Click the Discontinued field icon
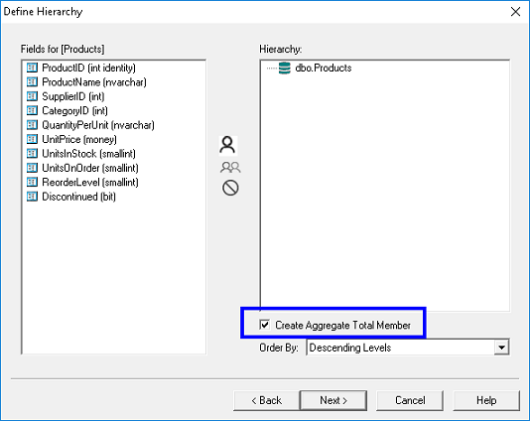The image size is (530, 421). [32, 197]
